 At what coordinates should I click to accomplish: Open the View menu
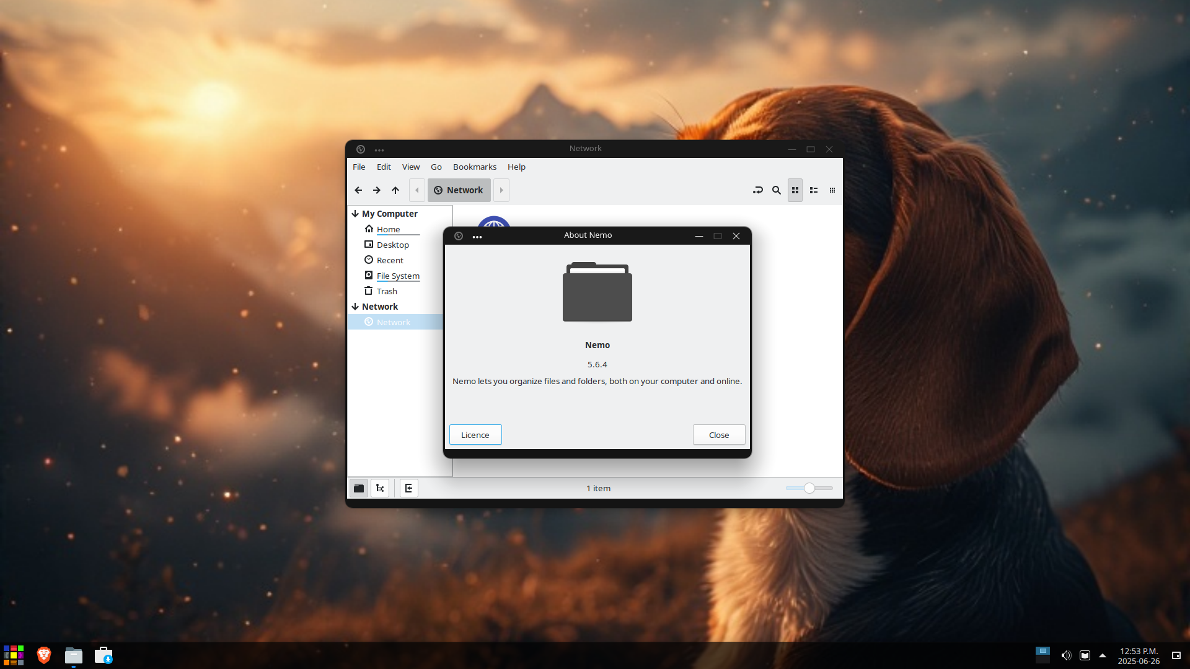point(411,167)
